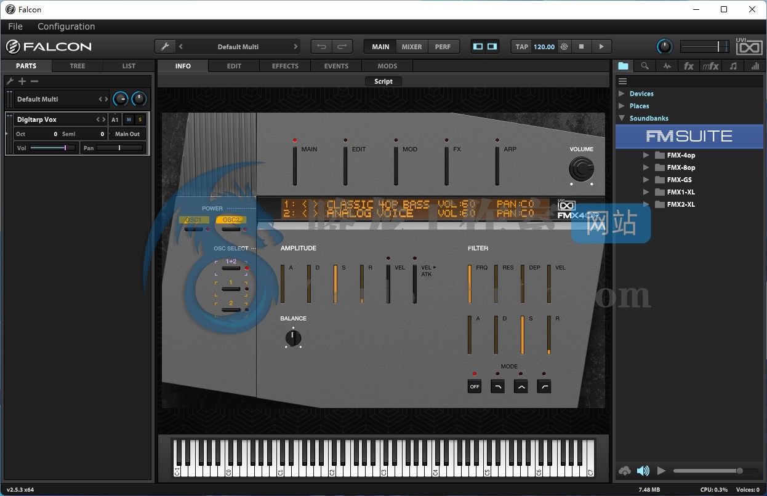Toggle OSC2 power switch
This screenshot has height=496, width=767.
point(231,228)
